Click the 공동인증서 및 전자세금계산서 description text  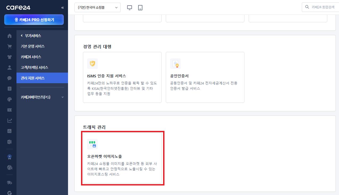click(x=204, y=86)
